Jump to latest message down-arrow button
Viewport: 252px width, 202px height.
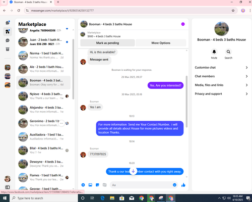point(133,171)
